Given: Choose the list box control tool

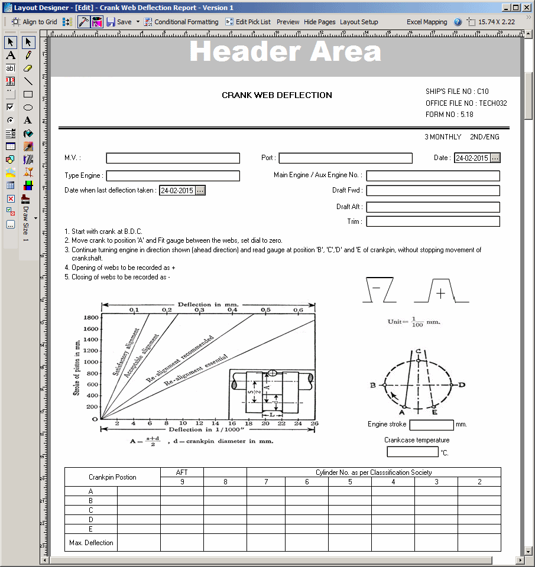Looking at the screenshot, I should pos(11,133).
